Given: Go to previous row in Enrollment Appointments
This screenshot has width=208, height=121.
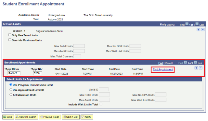Looking at the screenshot, I should [185, 62].
